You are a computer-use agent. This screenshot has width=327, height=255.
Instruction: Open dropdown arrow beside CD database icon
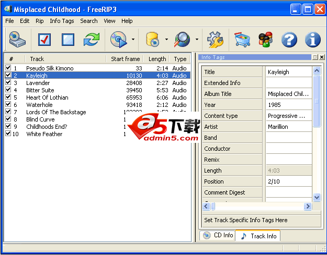(x=166, y=39)
